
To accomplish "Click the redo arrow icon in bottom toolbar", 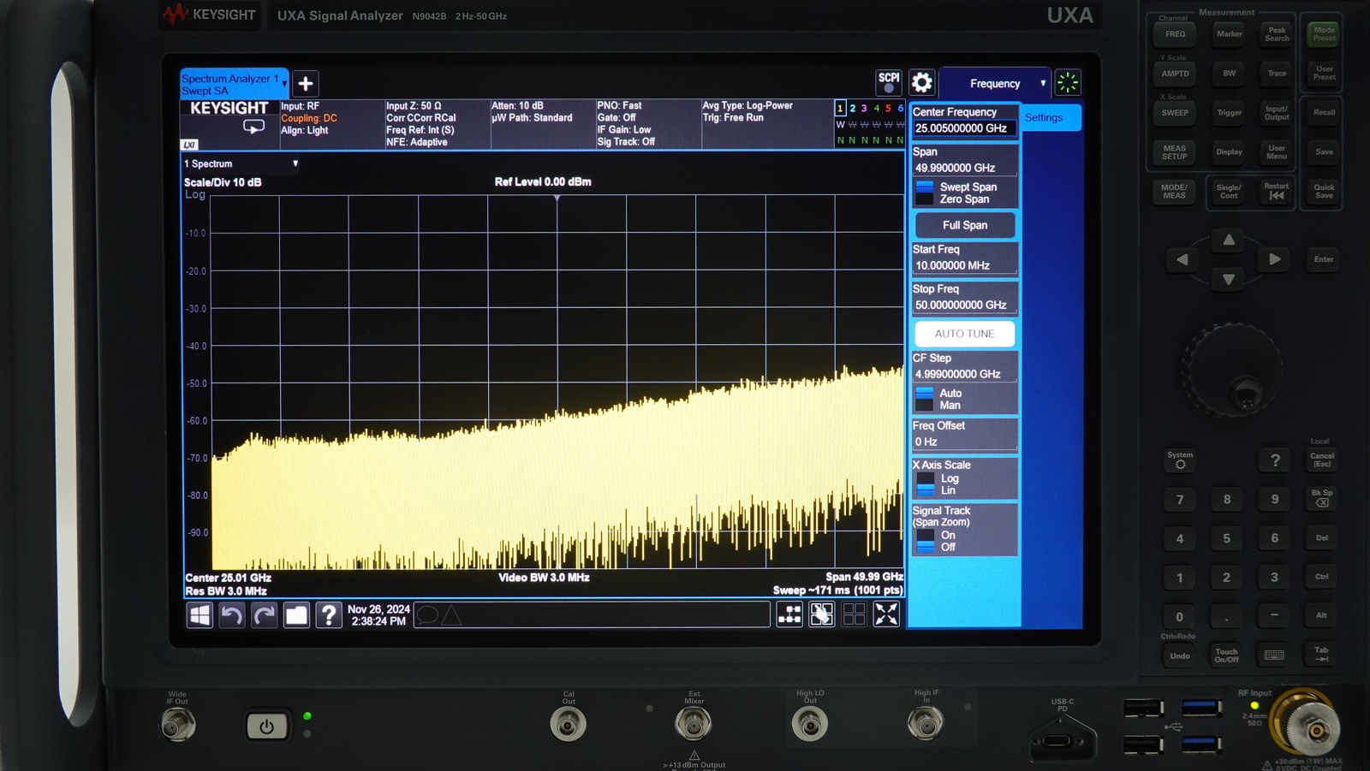I will coord(265,614).
